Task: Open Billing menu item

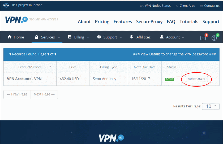Action: [x=79, y=37]
